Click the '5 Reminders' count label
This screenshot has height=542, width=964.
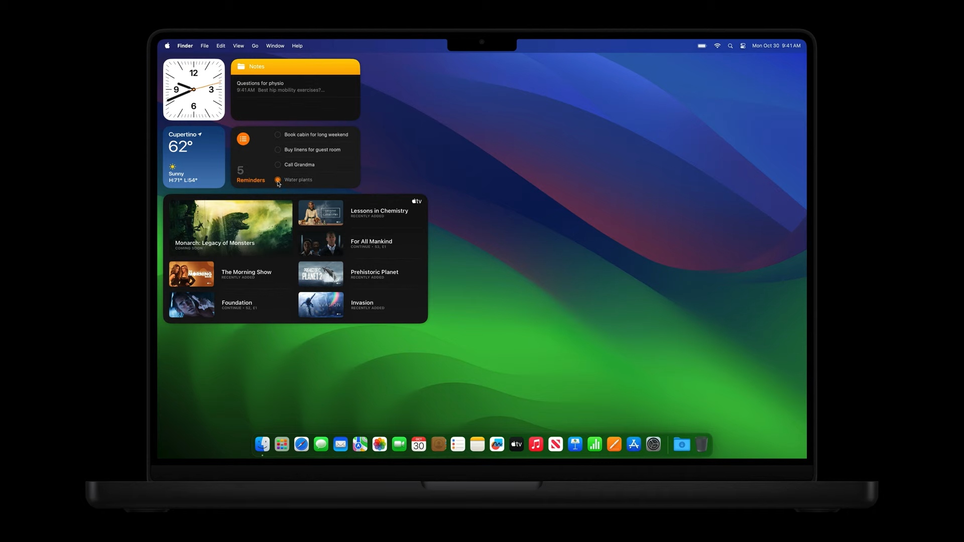click(x=251, y=175)
